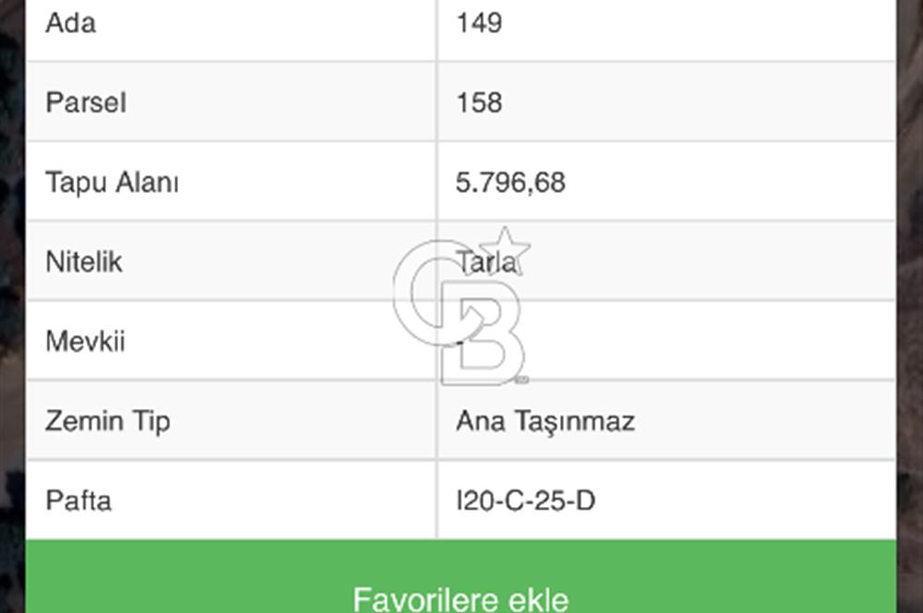Select the Ada label cell
This screenshot has width=923, height=613.
[232, 25]
